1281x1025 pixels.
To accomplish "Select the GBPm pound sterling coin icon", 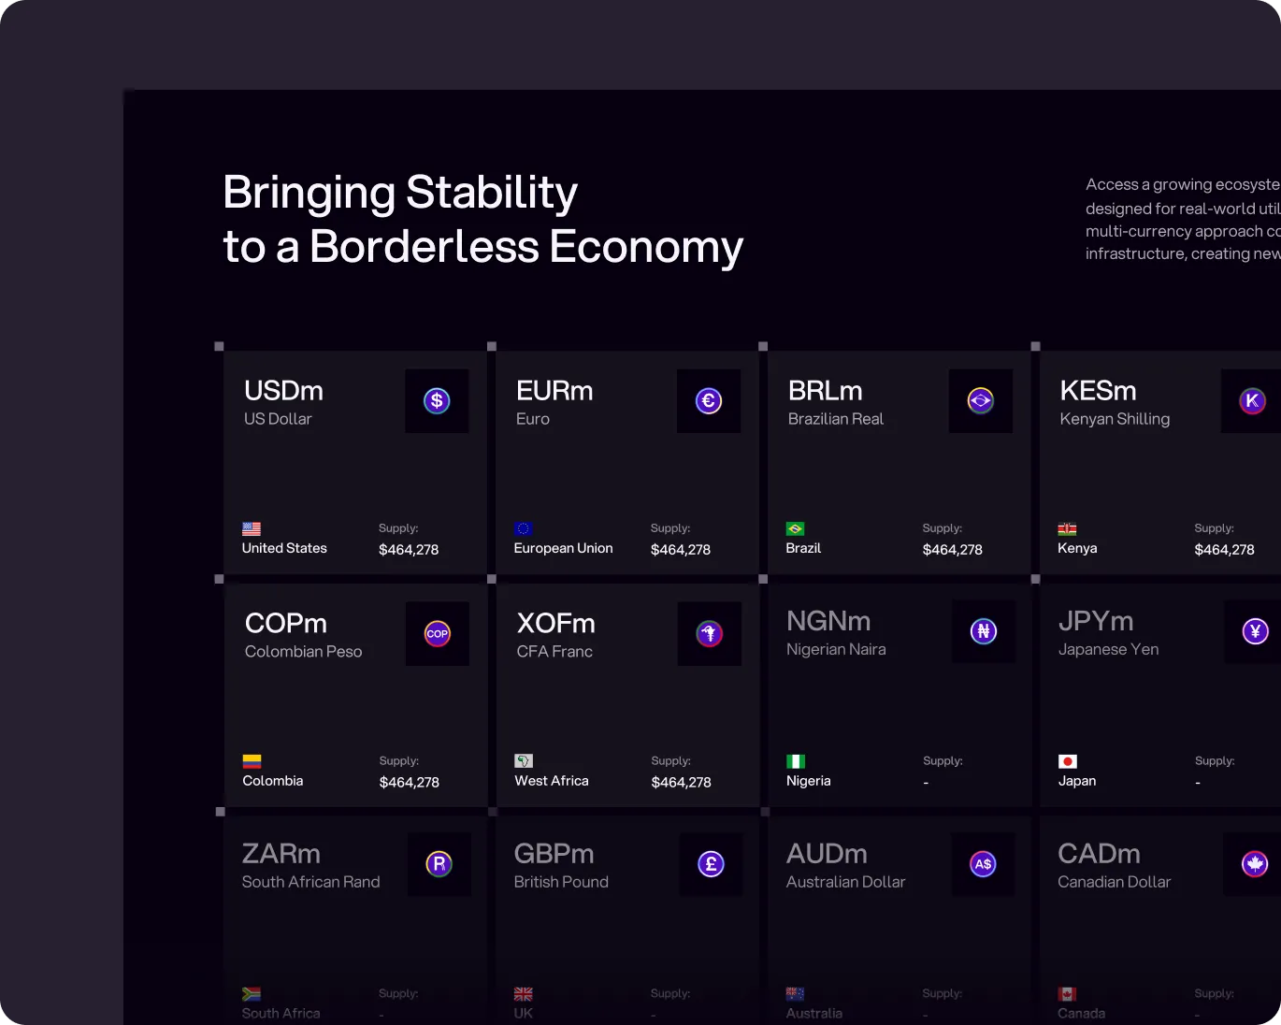I will pos(711,863).
